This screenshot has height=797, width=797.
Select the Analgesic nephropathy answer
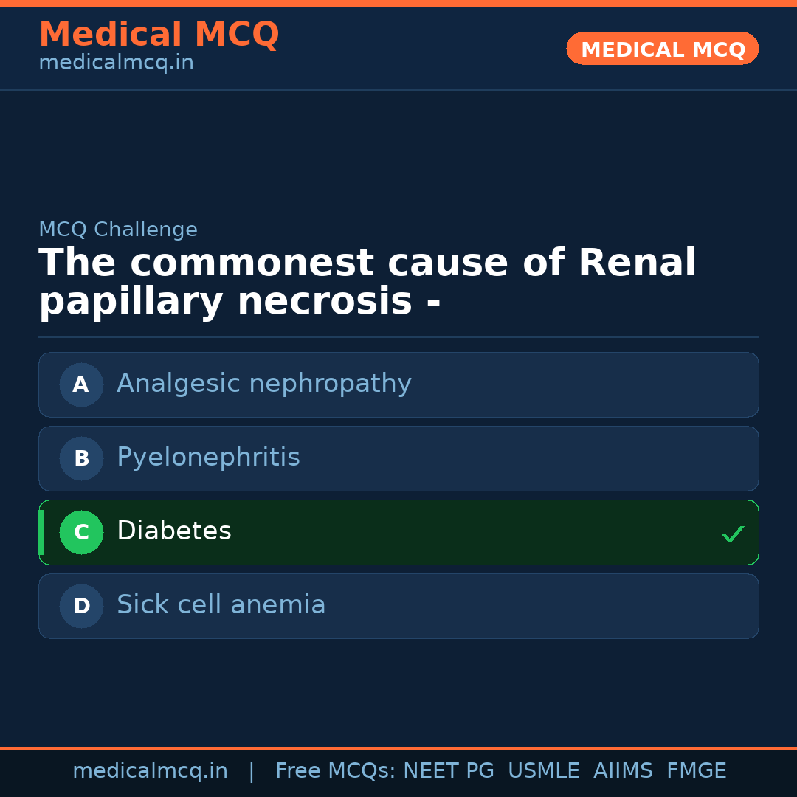pos(263,384)
